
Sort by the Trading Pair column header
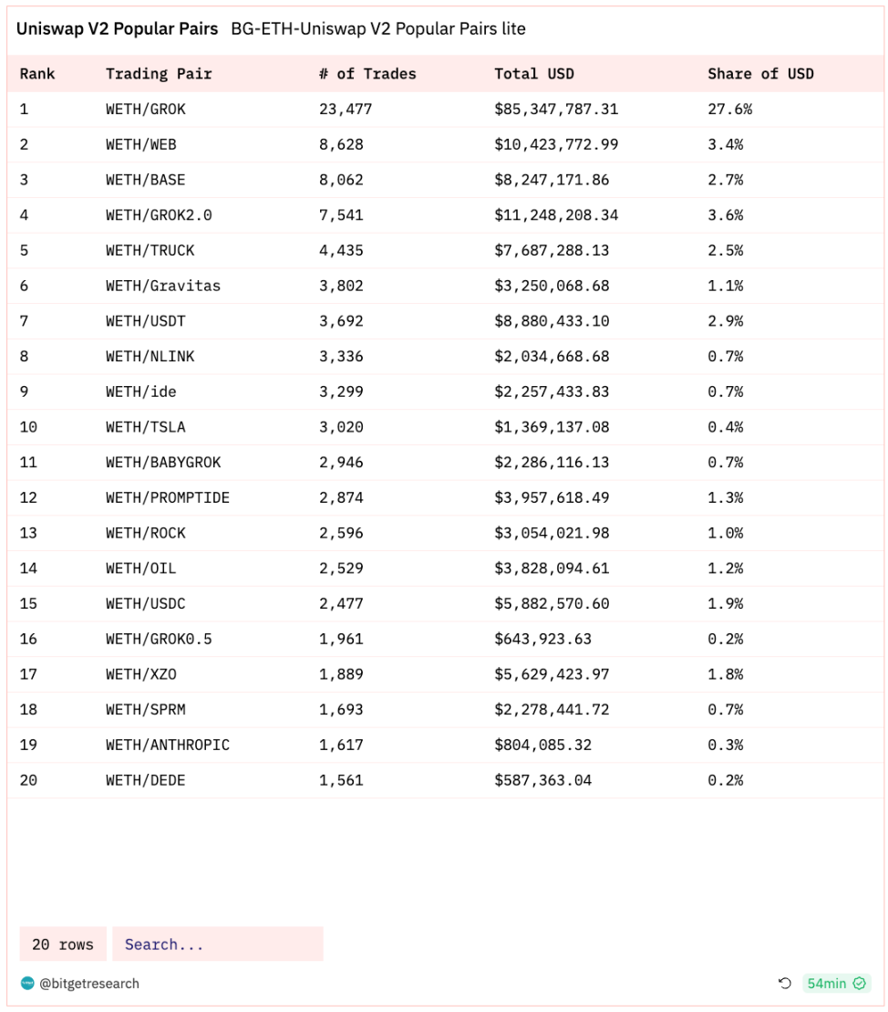(159, 74)
